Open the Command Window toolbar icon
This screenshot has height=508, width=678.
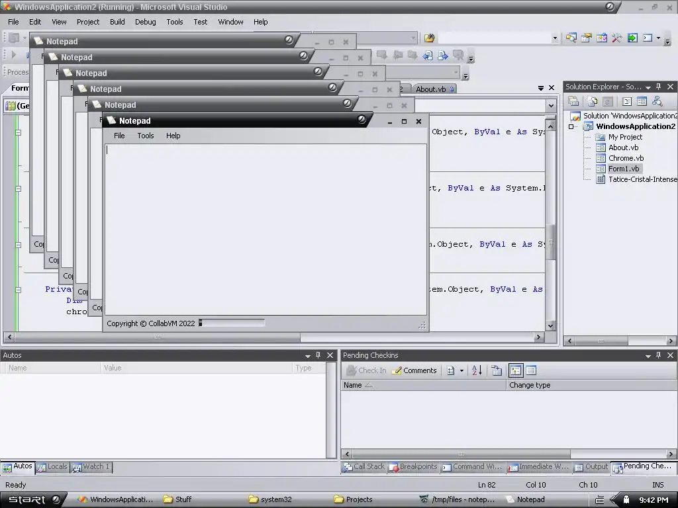pyautogui.click(x=648, y=38)
